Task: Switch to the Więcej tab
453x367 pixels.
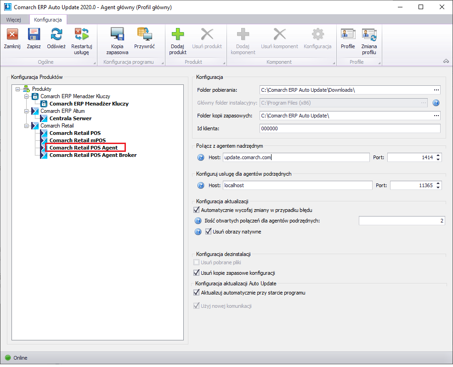Action: coord(14,20)
